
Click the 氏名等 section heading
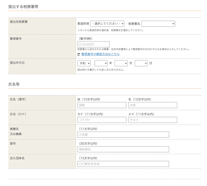click(14, 84)
